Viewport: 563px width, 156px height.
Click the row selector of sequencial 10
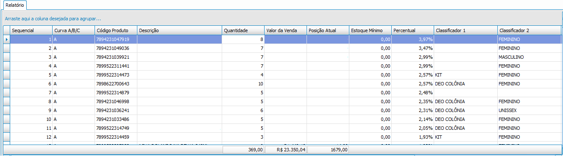click(6, 119)
